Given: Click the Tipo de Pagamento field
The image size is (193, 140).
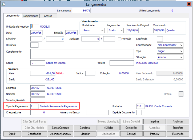Looking at the screenshot, I should click(34, 106).
